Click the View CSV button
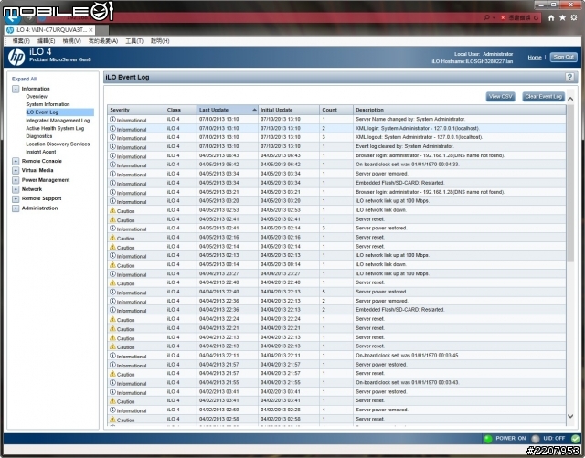Viewport: 585px width, 458px height. point(500,97)
